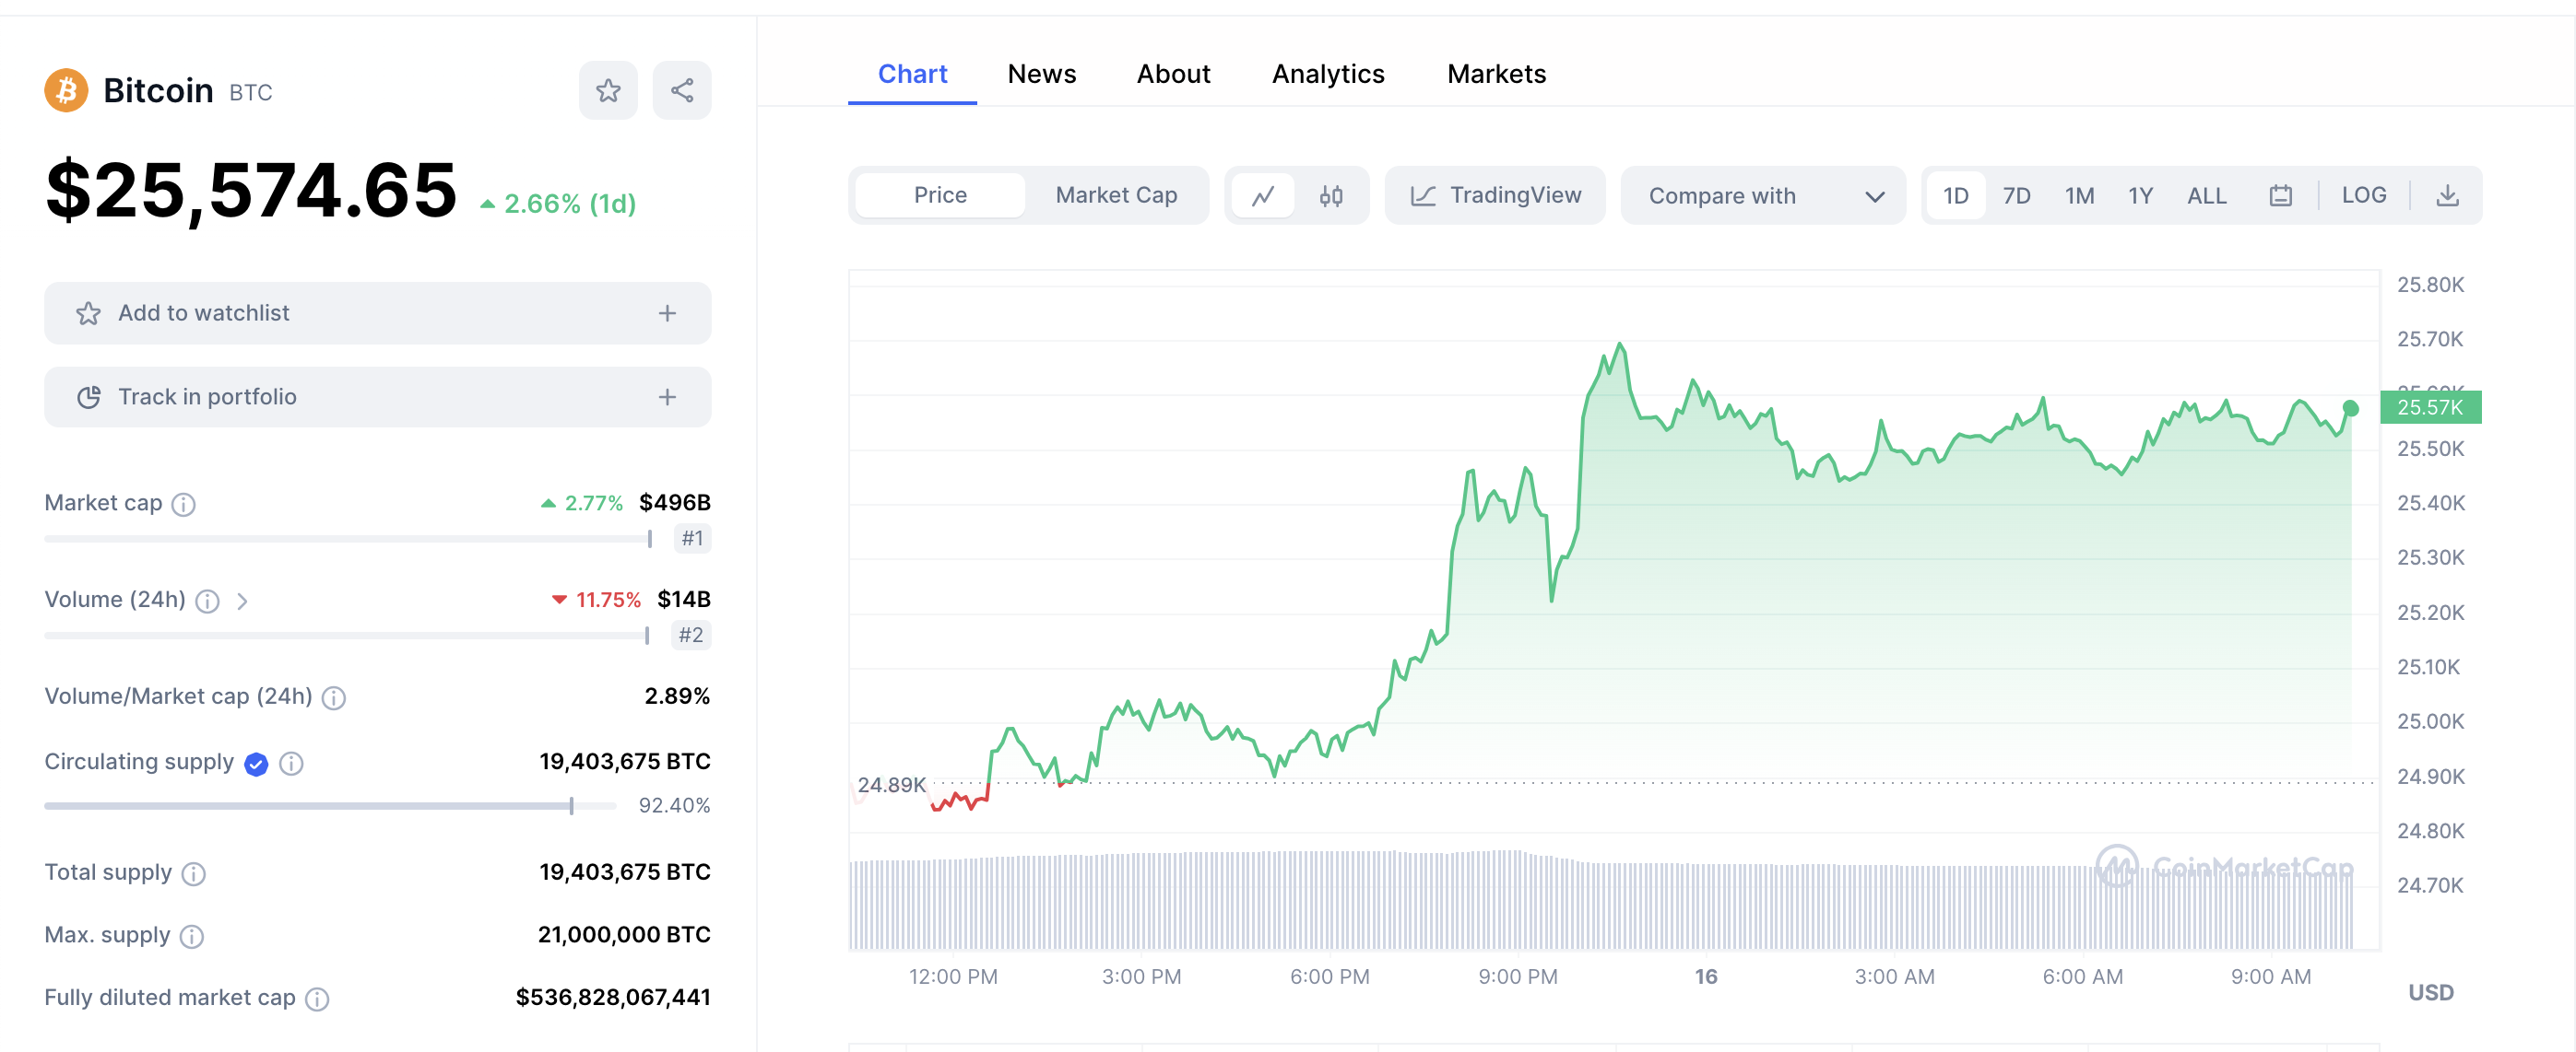Click the $536,828,067,441 value
The height and width of the screenshot is (1052, 2576).
(x=613, y=999)
